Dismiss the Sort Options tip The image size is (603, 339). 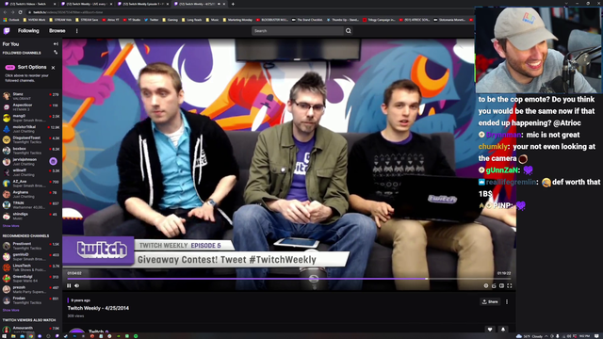[x=53, y=68]
